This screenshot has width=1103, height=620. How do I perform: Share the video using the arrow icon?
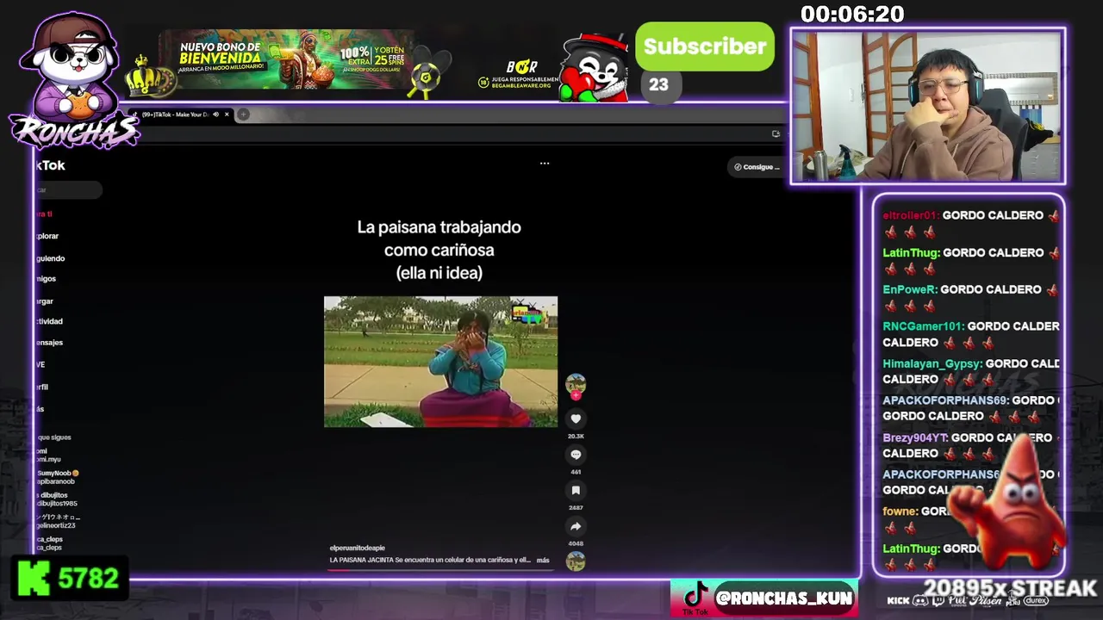(x=576, y=526)
